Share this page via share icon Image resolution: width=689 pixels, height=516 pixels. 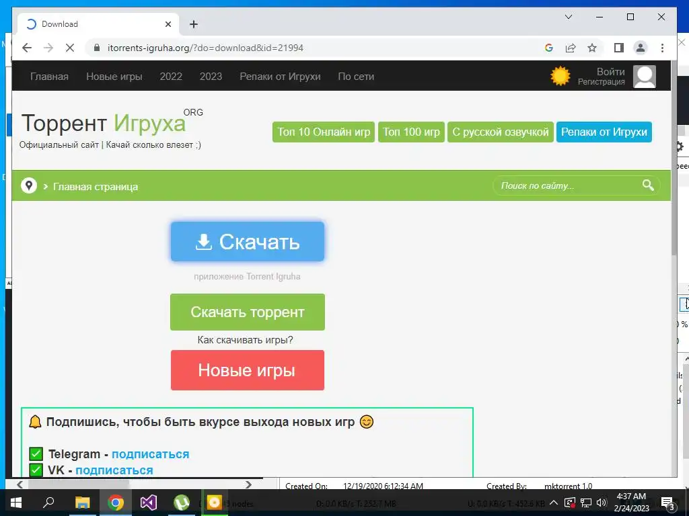coord(571,48)
